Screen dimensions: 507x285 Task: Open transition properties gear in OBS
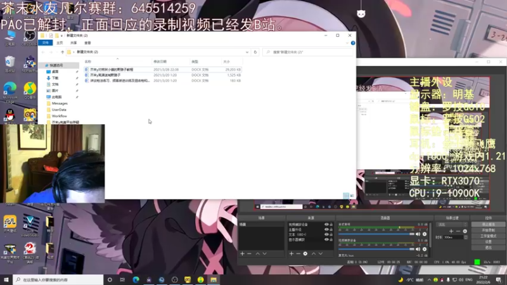point(465,231)
